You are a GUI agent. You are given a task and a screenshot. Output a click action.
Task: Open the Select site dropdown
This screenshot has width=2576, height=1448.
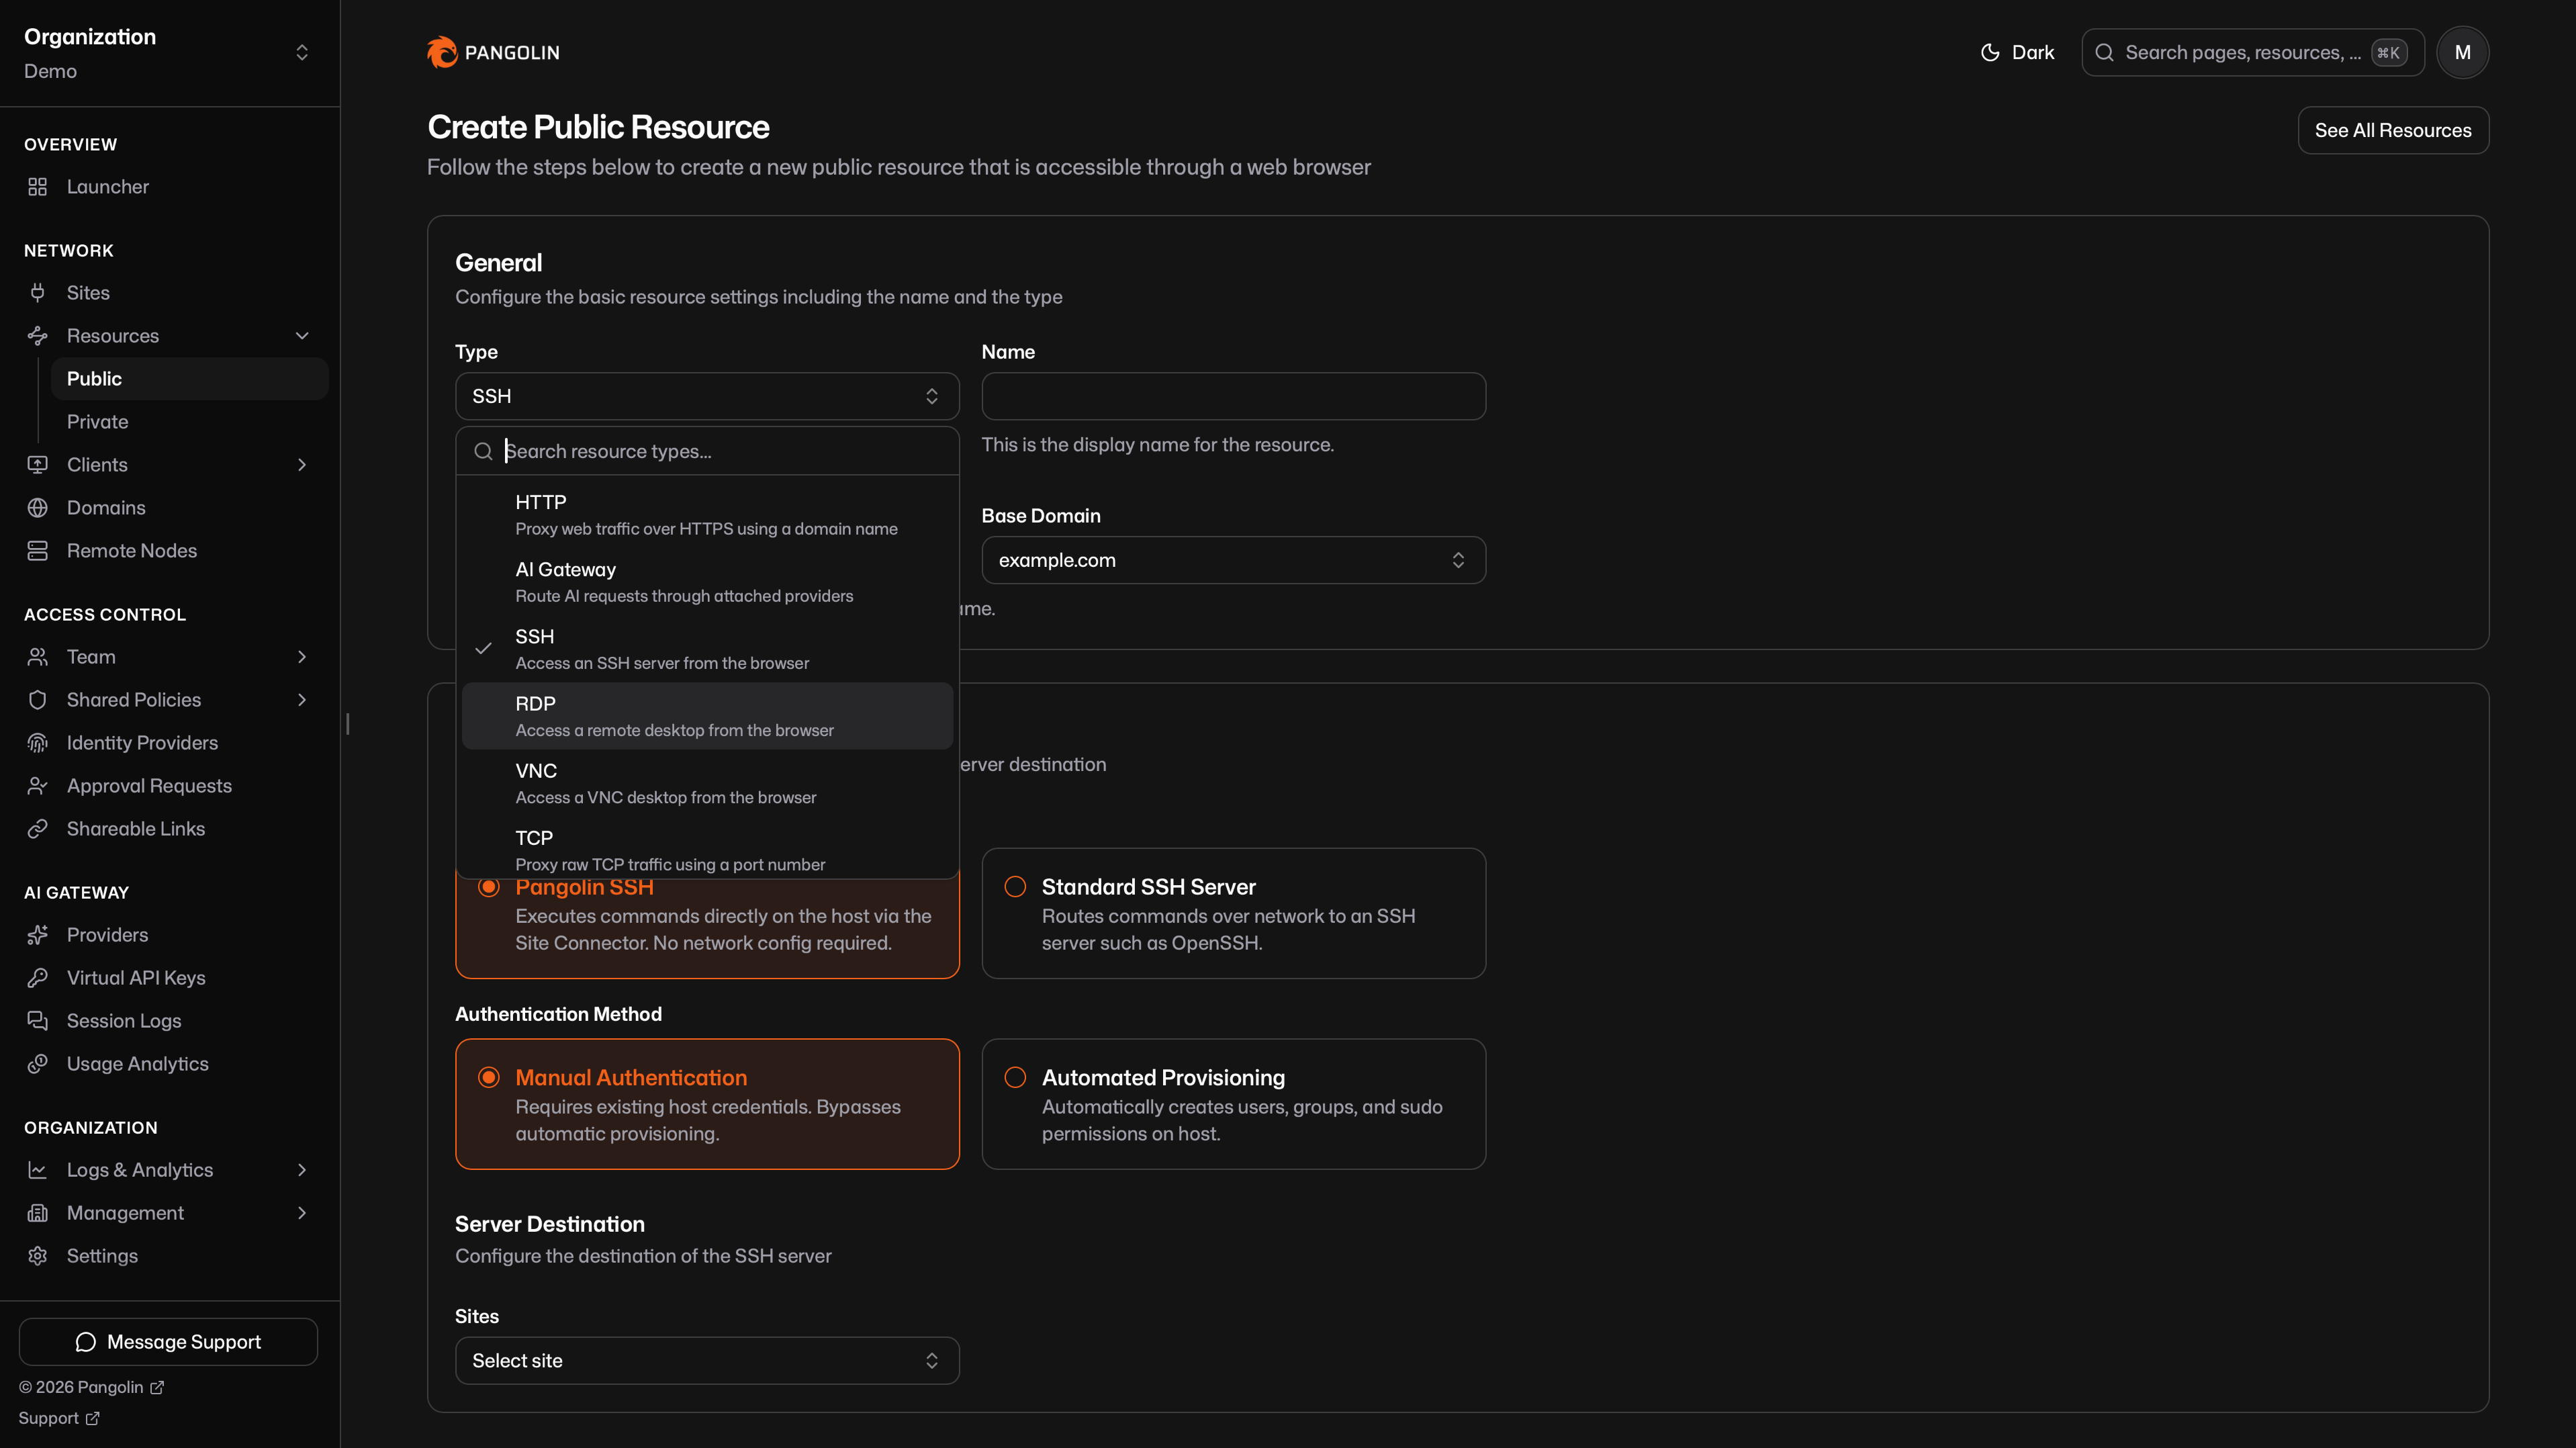(707, 1361)
